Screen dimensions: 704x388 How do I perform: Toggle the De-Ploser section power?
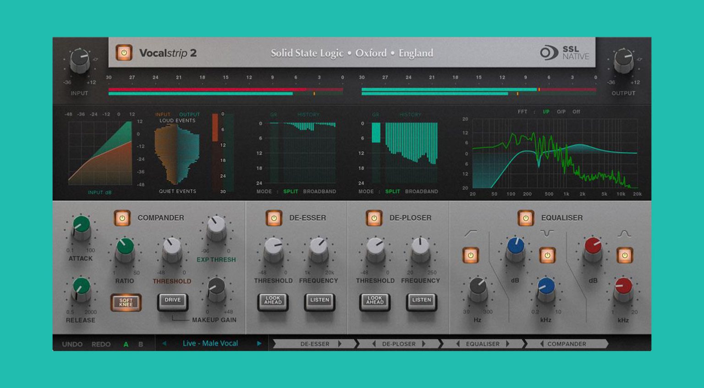[x=374, y=218]
